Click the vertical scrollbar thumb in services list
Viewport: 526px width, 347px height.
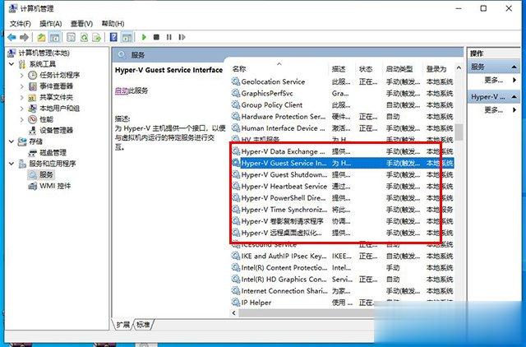[x=459, y=132]
